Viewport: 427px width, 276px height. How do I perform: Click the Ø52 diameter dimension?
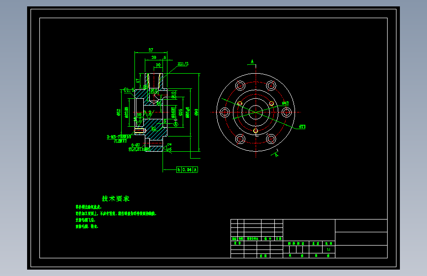tap(119, 112)
